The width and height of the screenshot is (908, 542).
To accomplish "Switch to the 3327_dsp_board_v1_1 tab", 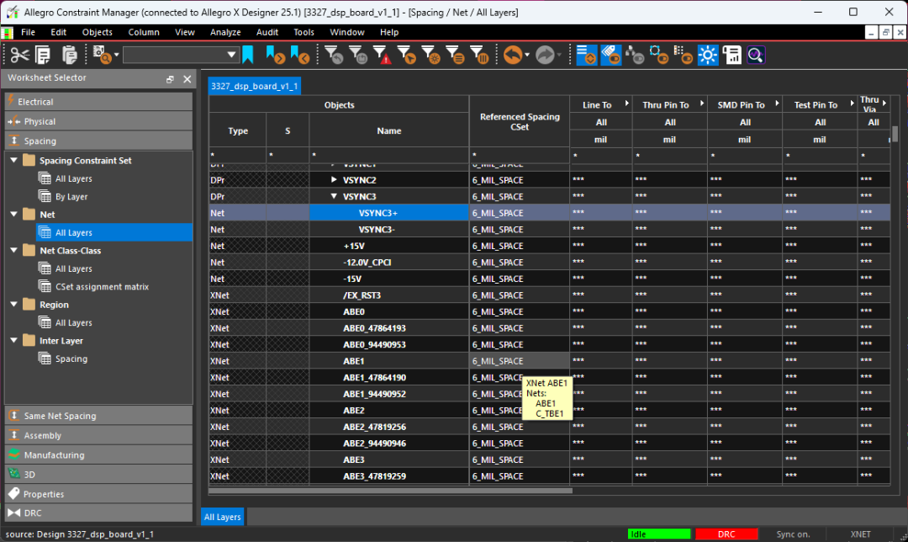I will tap(254, 86).
